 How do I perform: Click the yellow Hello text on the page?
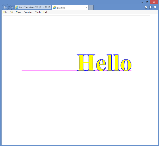[x=104, y=63]
